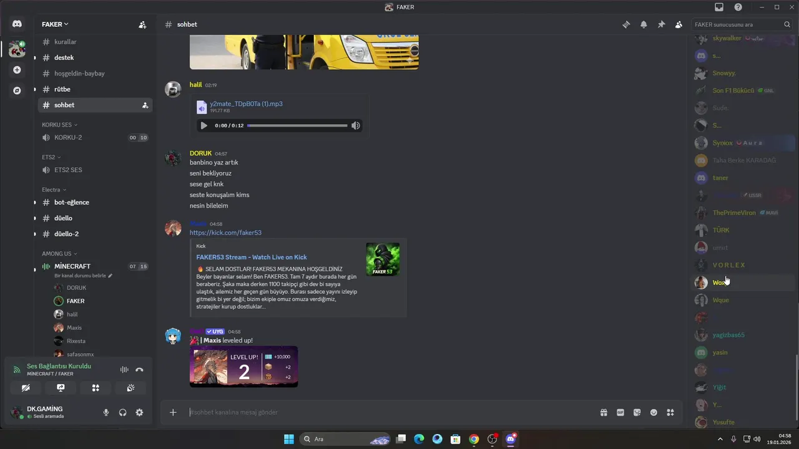Share your screen in voice panel
799x449 pixels.
pos(61,387)
